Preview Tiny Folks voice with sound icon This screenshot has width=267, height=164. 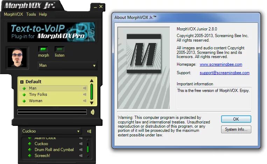pos(85,94)
